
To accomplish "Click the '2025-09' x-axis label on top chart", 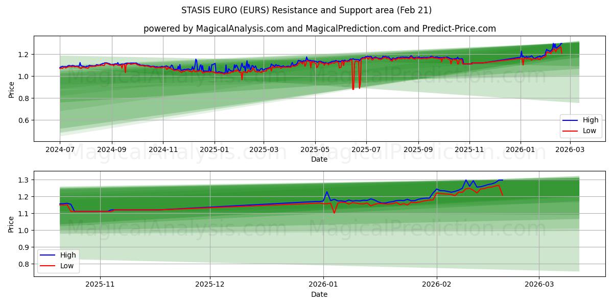I will pos(418,150).
